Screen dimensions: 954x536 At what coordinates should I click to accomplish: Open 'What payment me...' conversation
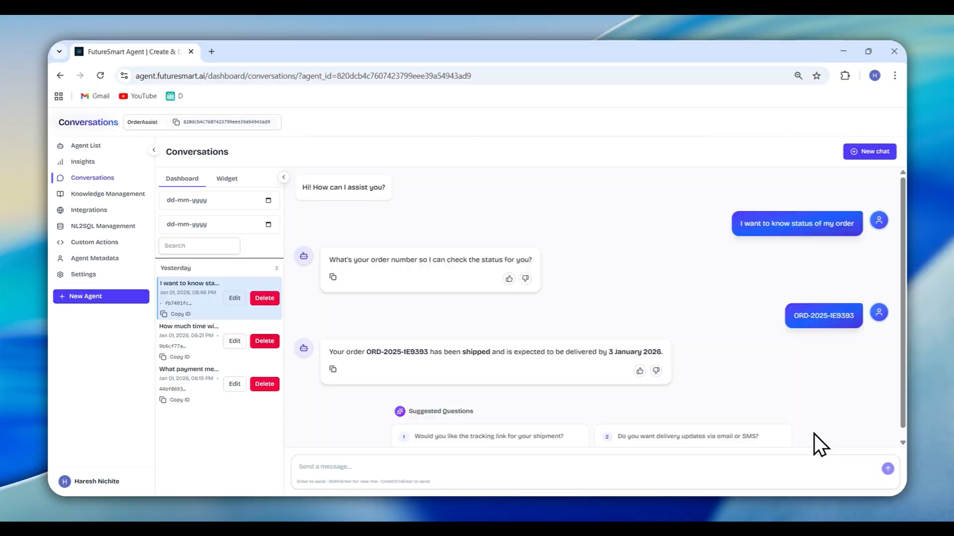(x=189, y=369)
